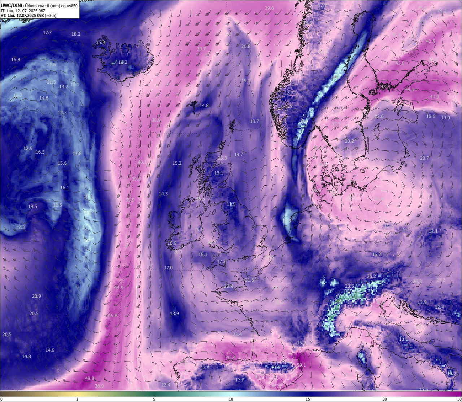The image size is (462, 402).
Task: Click the 42.5 map value
Action: click(431, 41)
